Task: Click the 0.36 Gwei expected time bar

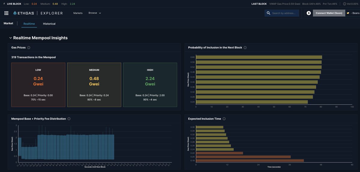Action: point(210,127)
